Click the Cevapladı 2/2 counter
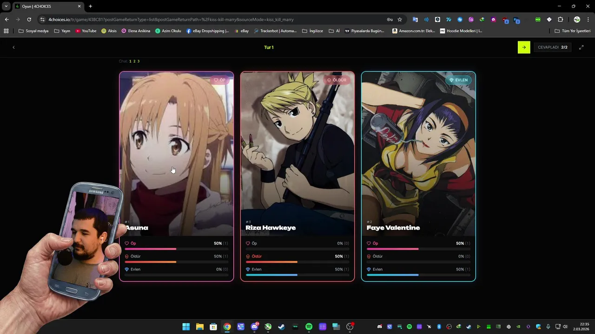 552,47
